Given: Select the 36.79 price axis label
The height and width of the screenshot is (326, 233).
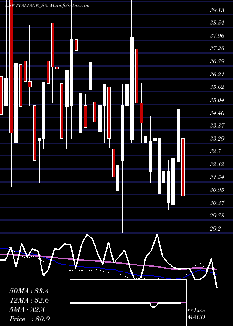Looking at the screenshot, I should pyautogui.click(x=217, y=61).
